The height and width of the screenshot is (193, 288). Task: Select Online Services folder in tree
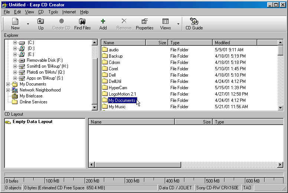[x=33, y=102]
